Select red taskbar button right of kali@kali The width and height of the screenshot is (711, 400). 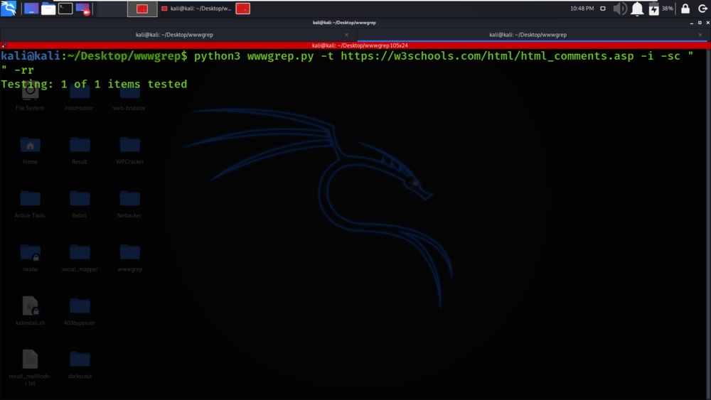pos(243,9)
